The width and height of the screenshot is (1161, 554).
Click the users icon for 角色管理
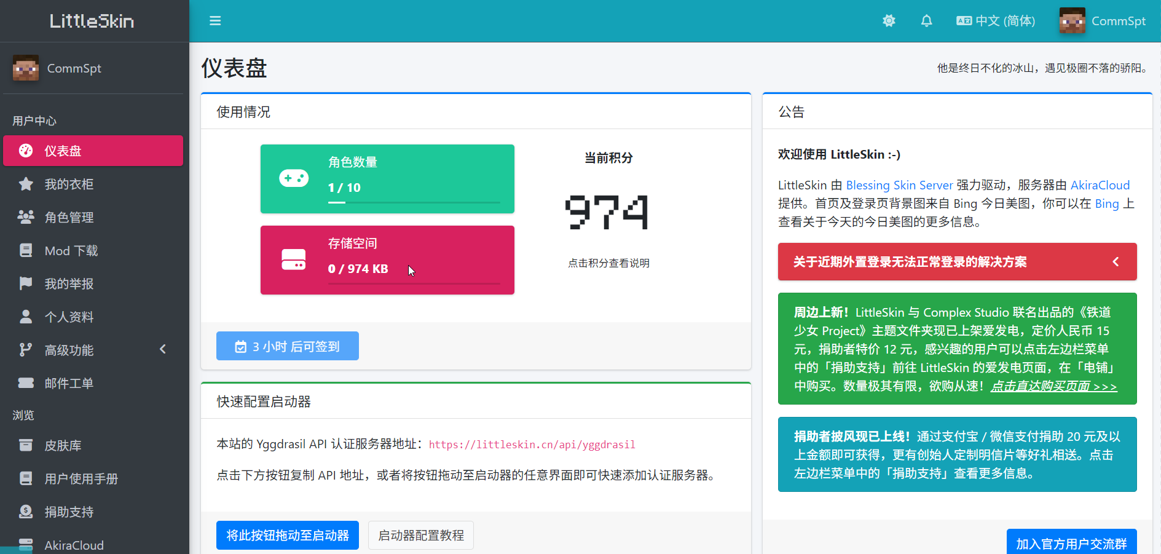(26, 218)
